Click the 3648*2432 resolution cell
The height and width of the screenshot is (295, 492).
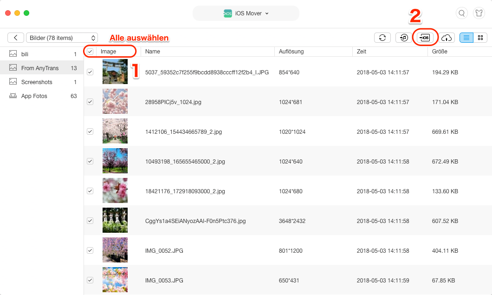(x=292, y=221)
